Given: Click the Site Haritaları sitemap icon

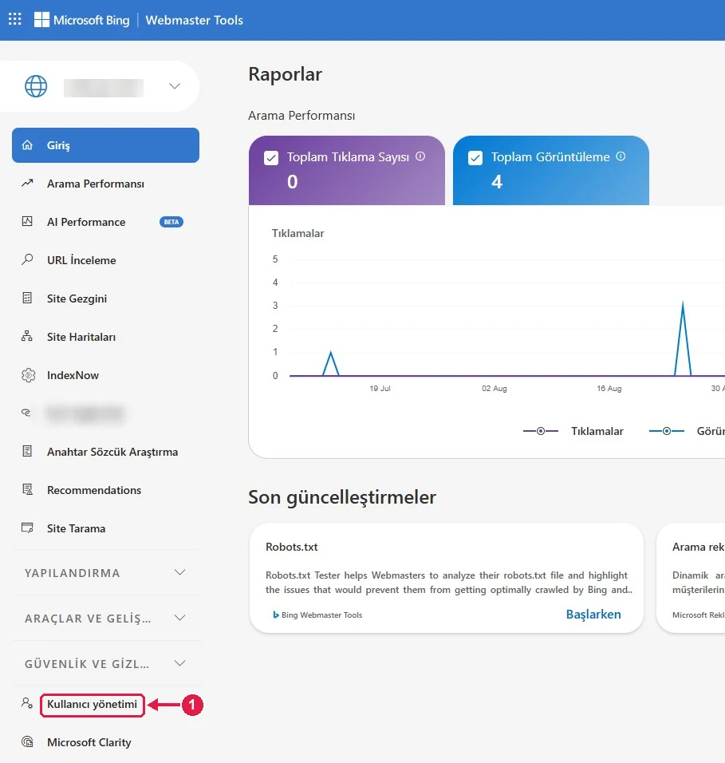Looking at the screenshot, I should (27, 336).
